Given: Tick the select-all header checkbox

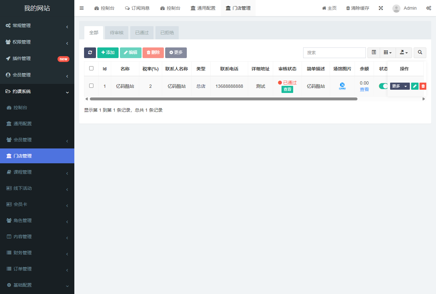Looking at the screenshot, I should coord(91,68).
